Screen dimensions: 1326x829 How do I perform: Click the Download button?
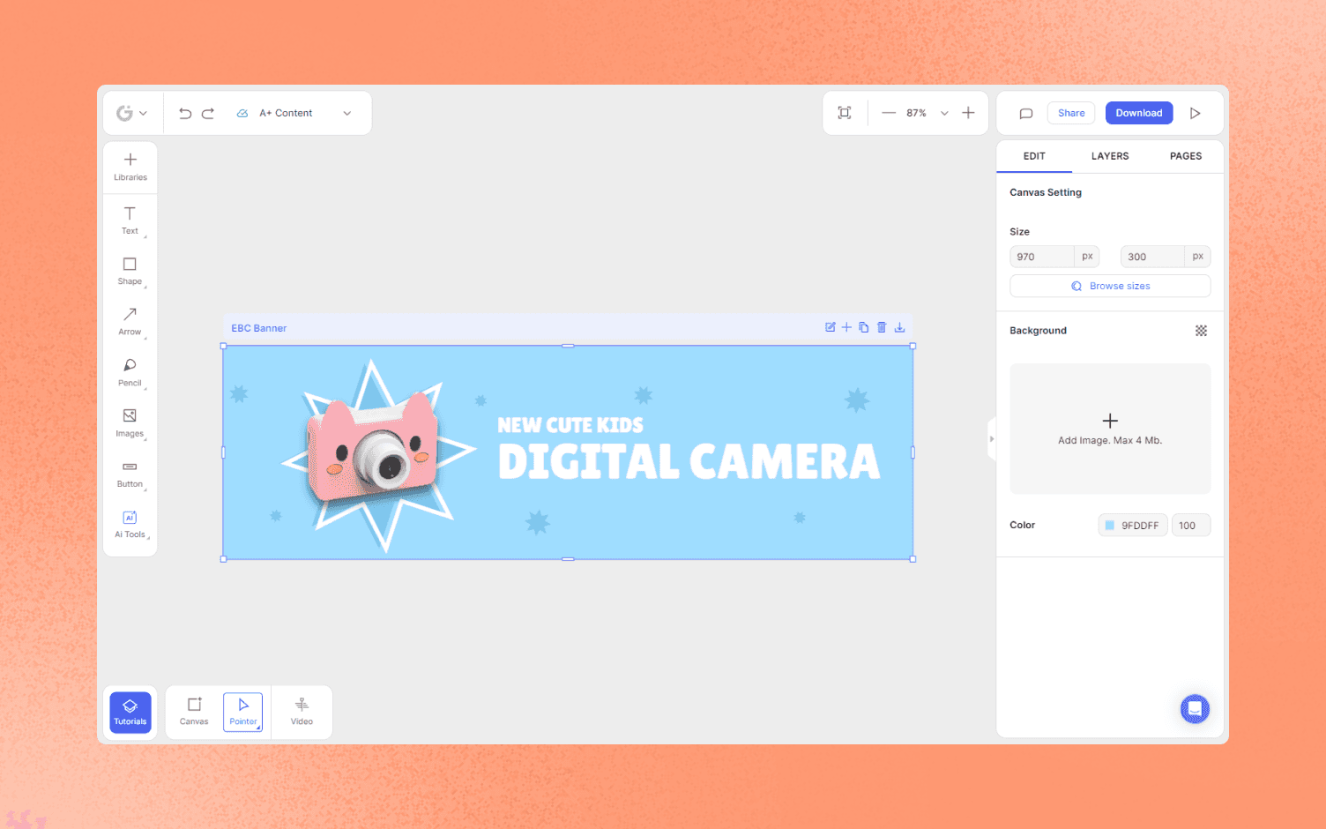[x=1138, y=113]
